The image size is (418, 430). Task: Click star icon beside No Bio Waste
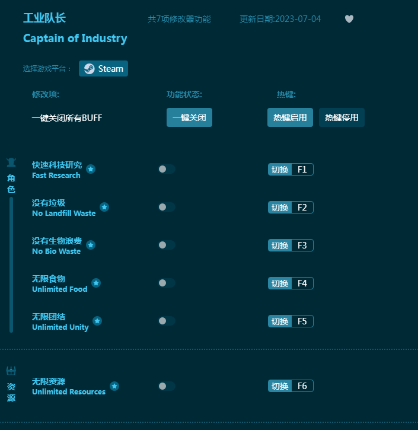pyautogui.click(x=91, y=245)
